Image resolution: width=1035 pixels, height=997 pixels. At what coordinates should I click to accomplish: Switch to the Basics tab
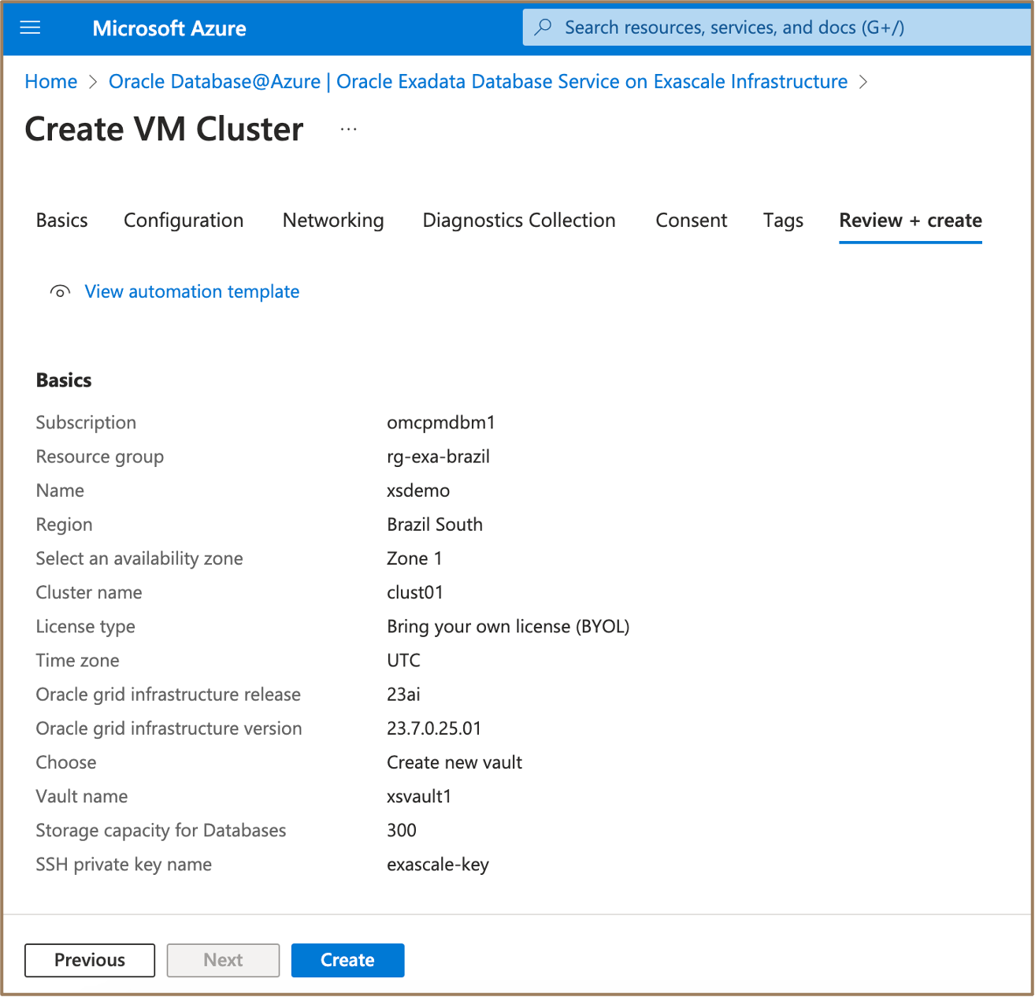click(62, 221)
